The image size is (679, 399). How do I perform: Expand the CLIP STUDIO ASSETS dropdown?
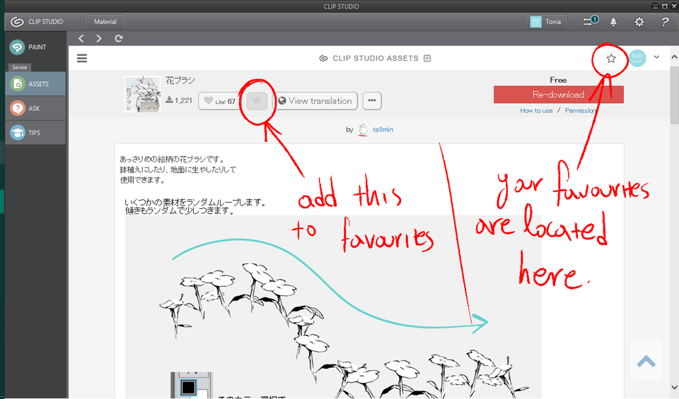point(427,59)
